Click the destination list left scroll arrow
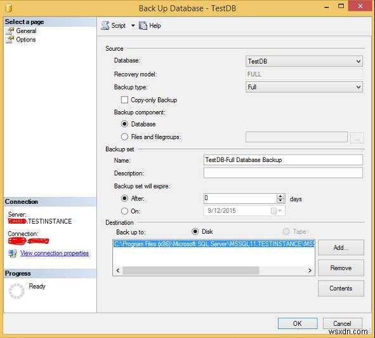 pos(118,271)
